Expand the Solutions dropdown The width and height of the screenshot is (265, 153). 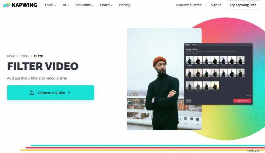click(x=84, y=5)
